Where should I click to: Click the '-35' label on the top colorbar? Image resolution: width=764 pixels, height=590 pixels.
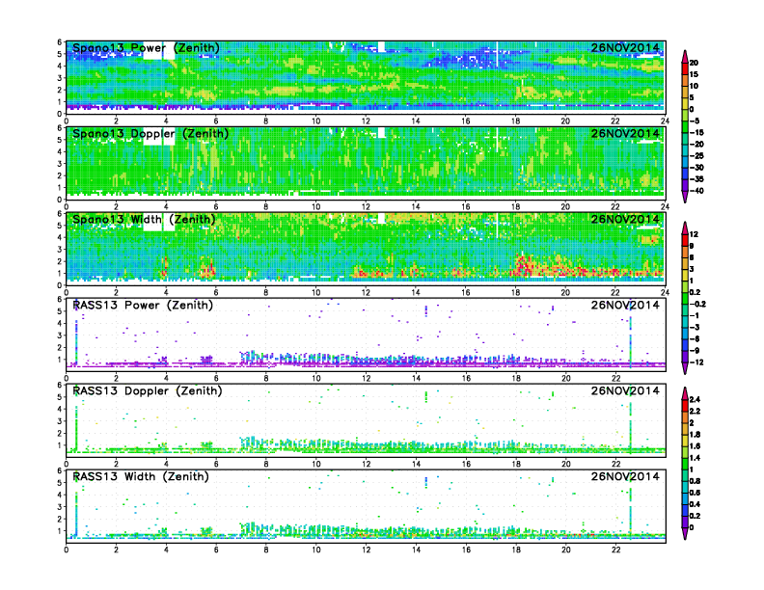tap(696, 179)
